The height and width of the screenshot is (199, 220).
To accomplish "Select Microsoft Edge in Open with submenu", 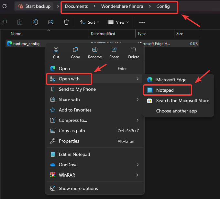I will pyautogui.click(x=171, y=80).
